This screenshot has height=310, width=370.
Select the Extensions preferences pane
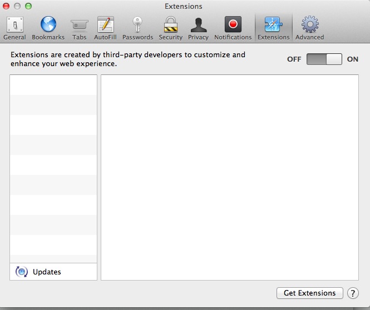click(x=274, y=28)
